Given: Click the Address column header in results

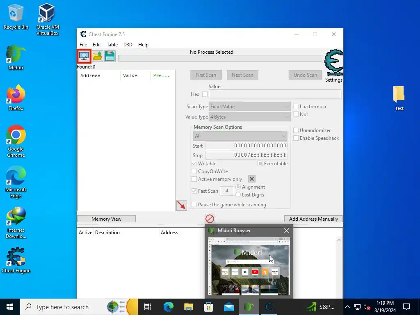Looking at the screenshot, I should click(x=99, y=75).
